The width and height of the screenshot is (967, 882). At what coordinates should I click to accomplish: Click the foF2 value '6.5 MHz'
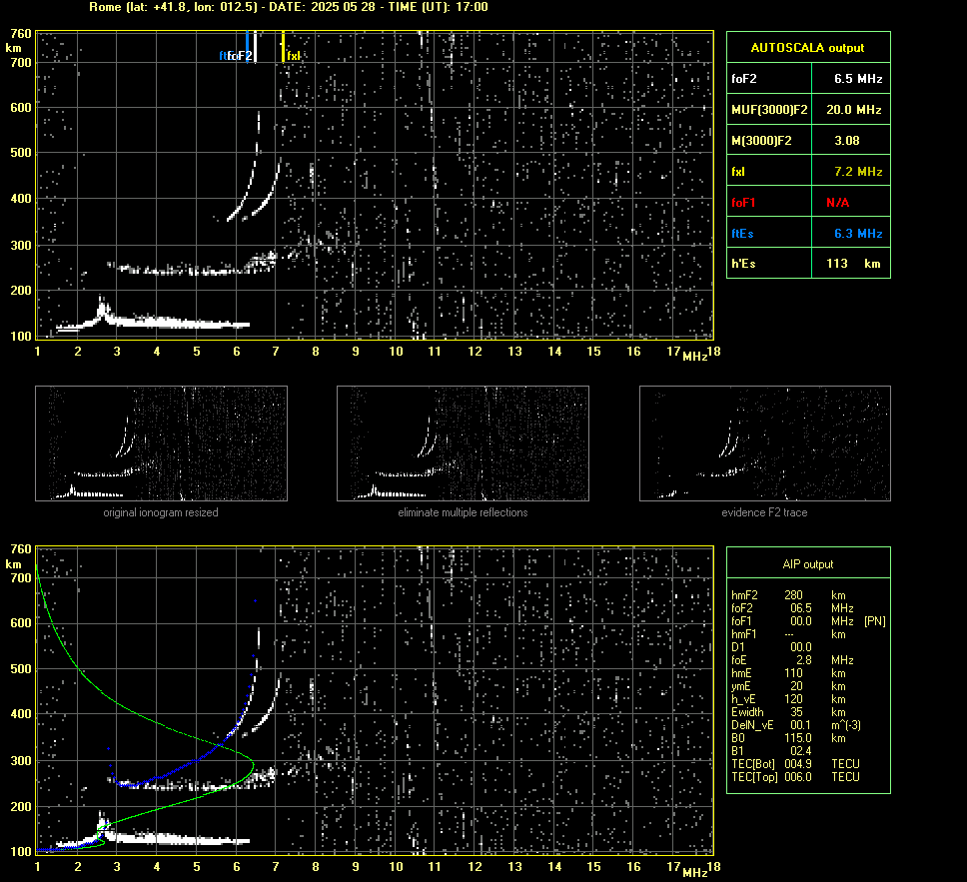pyautogui.click(x=858, y=79)
